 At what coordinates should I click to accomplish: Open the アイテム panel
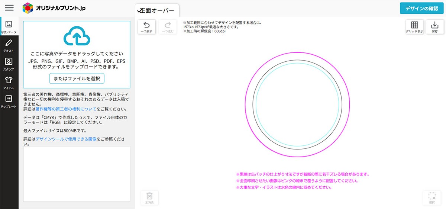9,82
